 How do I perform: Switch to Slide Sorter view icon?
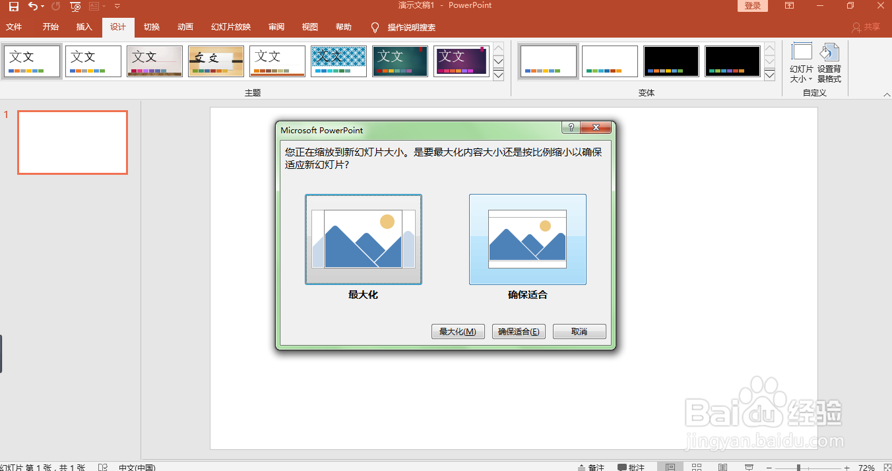pyautogui.click(x=697, y=467)
